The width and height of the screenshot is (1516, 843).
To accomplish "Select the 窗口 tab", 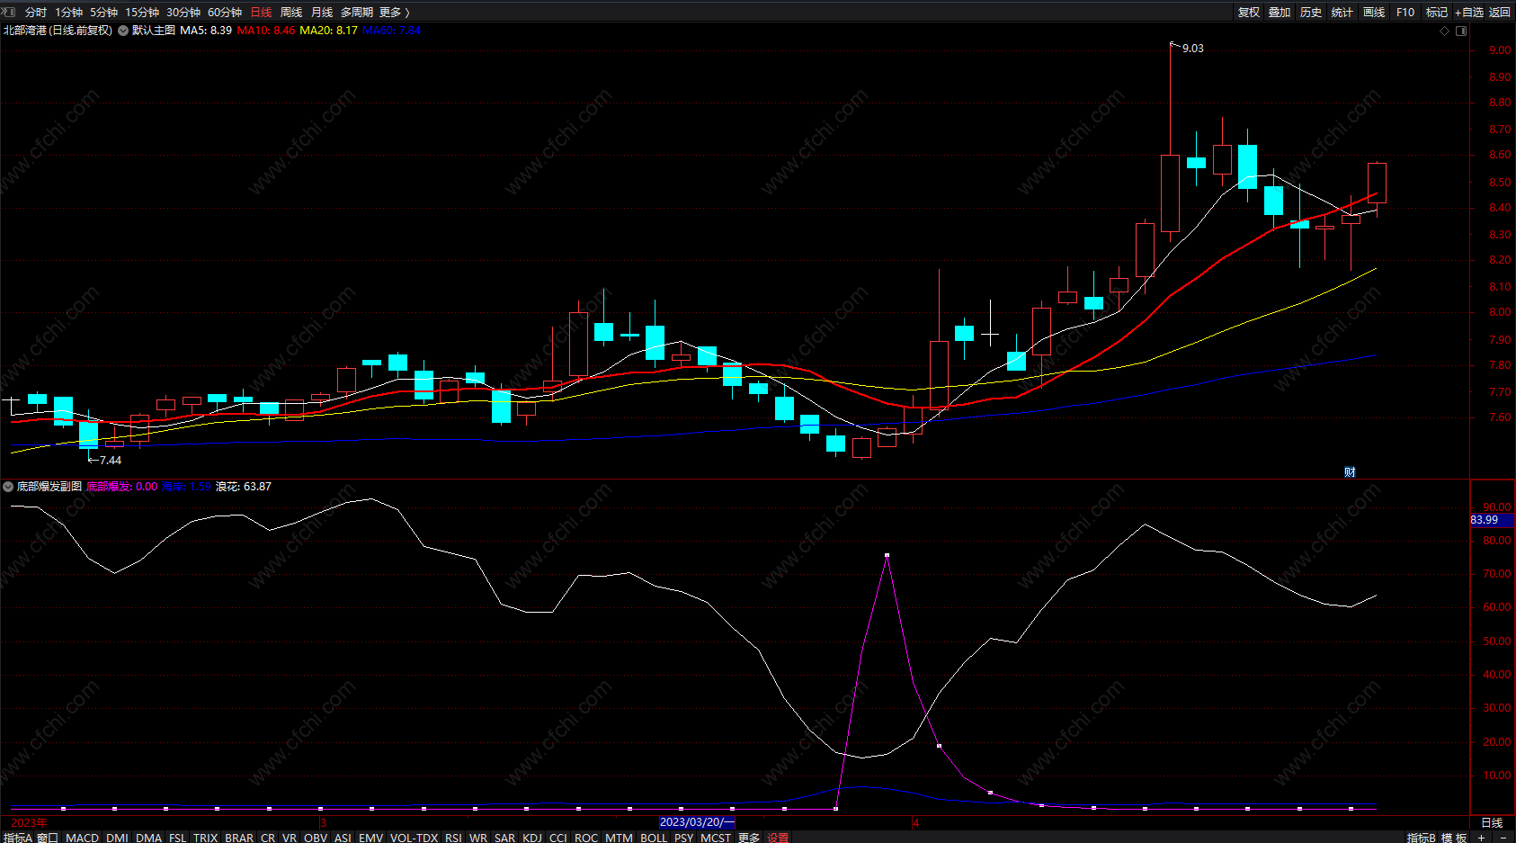I will pyautogui.click(x=48, y=838).
